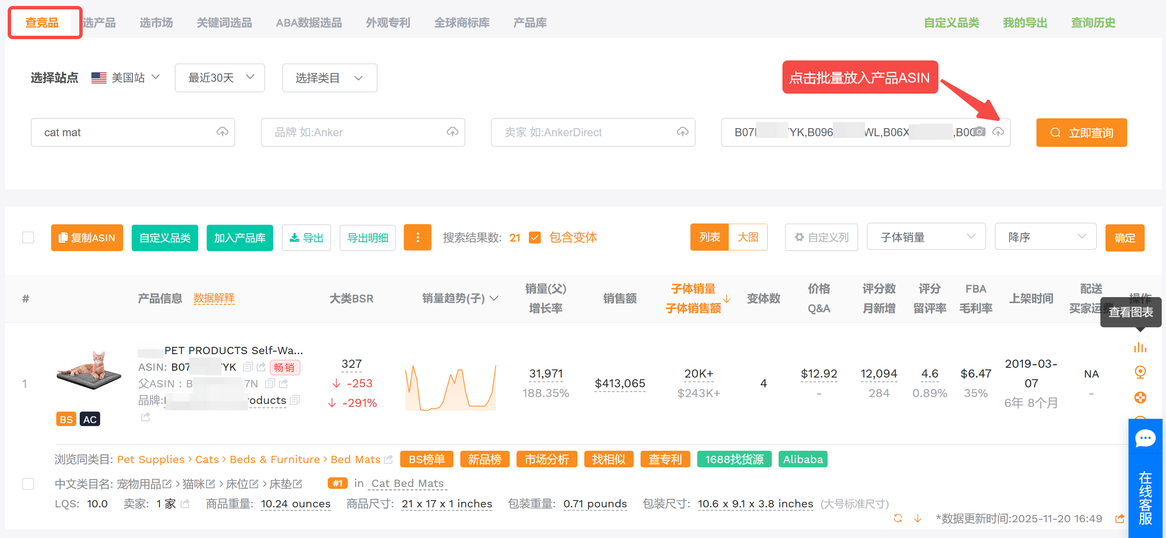Click copy icon next to product ASIN
1166x538 pixels.
click(248, 366)
